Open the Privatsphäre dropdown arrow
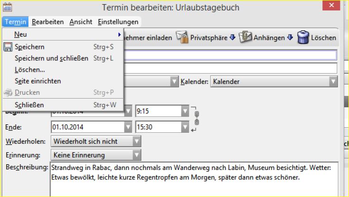The width and height of the screenshot is (349, 197). click(232, 37)
